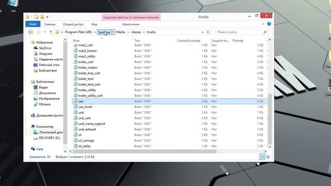331x186 pixels.
Task: Click the horizontal scrollbar thumb
Action: click(145, 151)
